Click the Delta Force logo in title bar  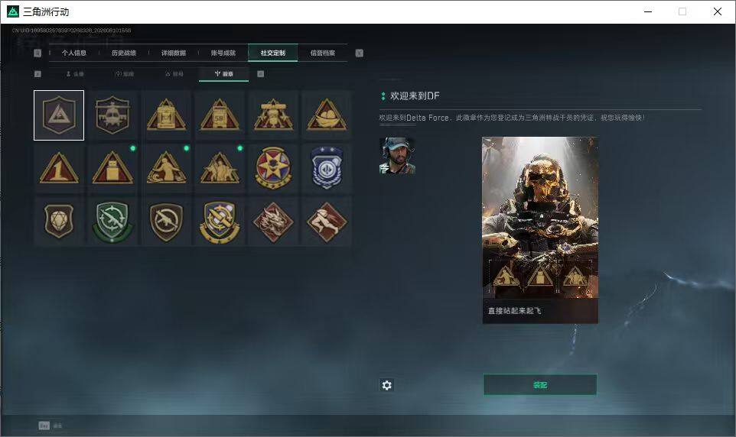13,11
